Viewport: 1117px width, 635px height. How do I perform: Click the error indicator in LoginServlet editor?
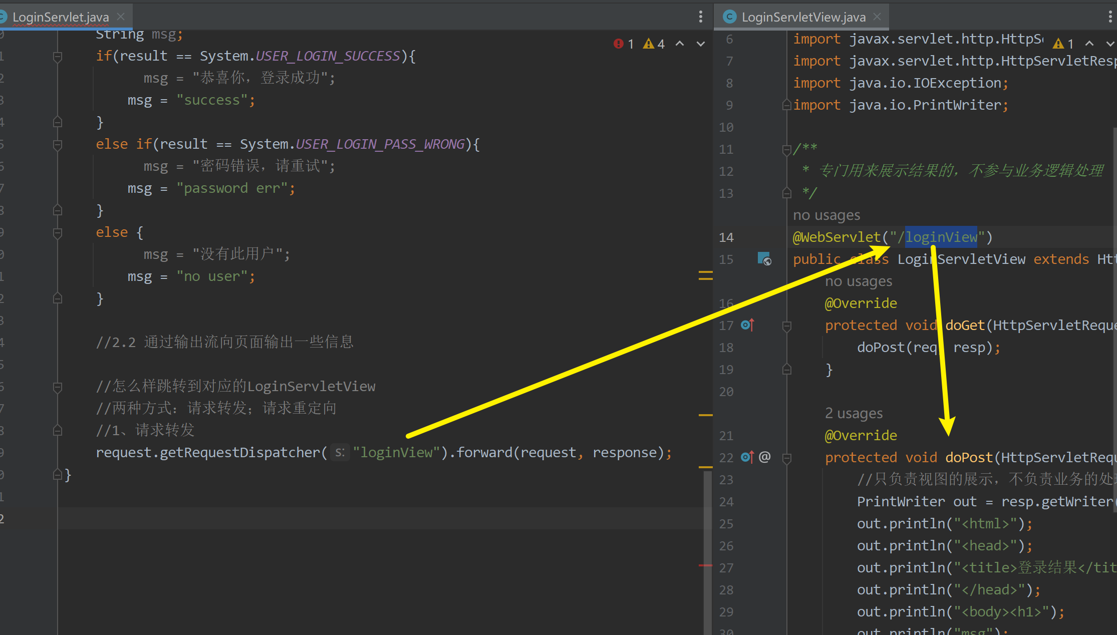point(619,44)
